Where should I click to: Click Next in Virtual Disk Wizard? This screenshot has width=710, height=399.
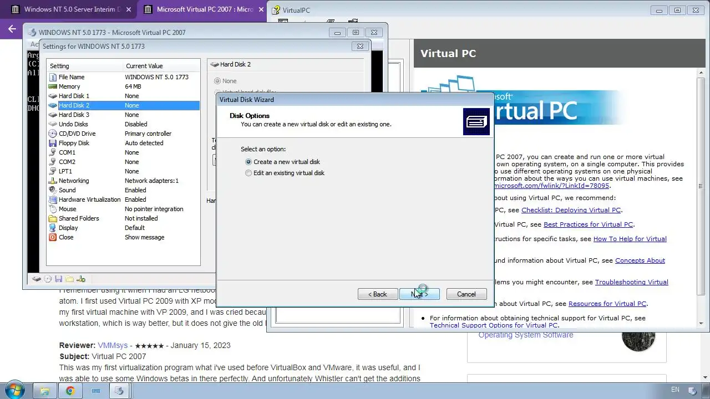coord(419,294)
